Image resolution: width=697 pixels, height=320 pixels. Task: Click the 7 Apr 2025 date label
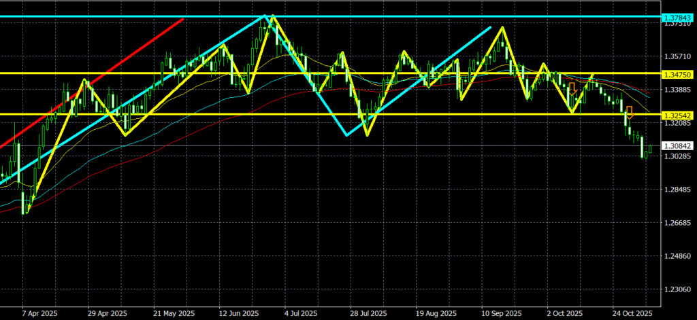point(40,313)
